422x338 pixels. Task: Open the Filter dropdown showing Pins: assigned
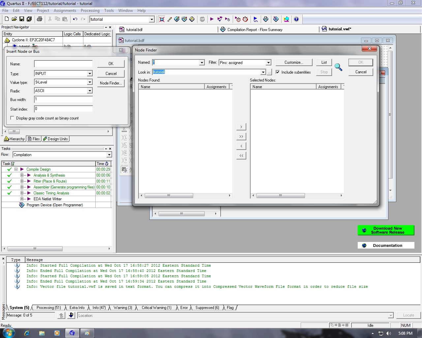[x=268, y=62]
